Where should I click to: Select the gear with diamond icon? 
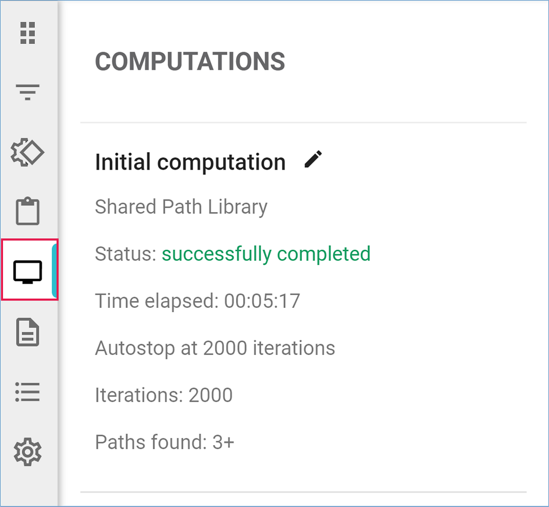(x=27, y=152)
